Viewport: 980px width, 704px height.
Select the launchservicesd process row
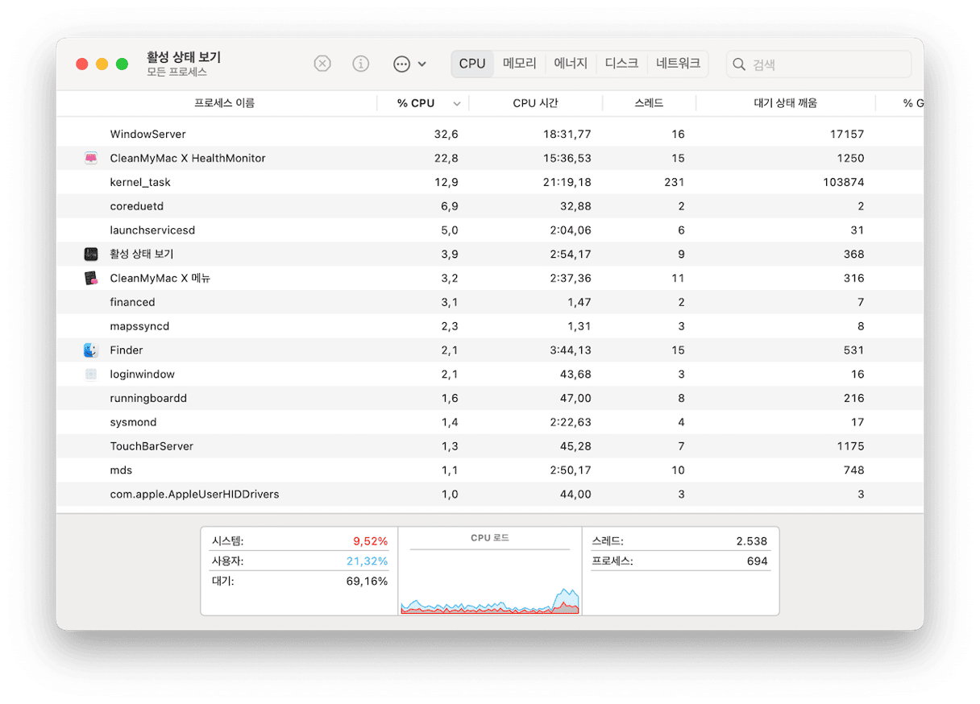pos(490,230)
